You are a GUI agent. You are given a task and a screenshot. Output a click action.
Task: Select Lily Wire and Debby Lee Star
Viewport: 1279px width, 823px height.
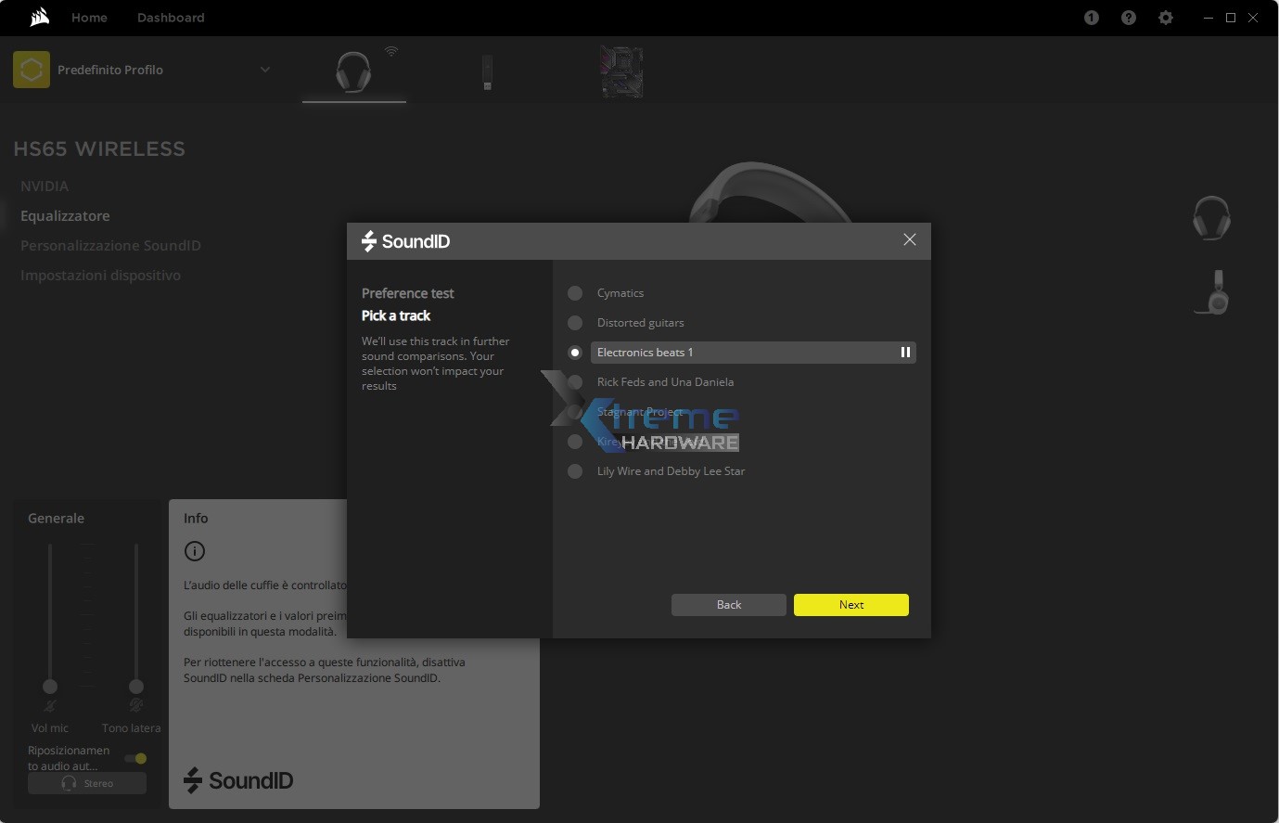coord(575,471)
